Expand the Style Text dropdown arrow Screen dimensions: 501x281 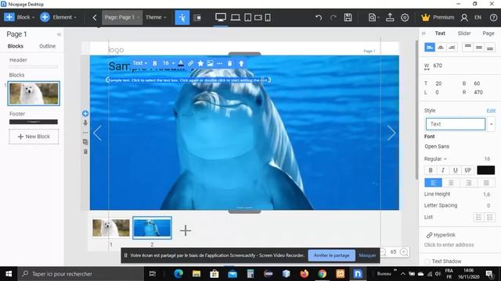click(491, 124)
